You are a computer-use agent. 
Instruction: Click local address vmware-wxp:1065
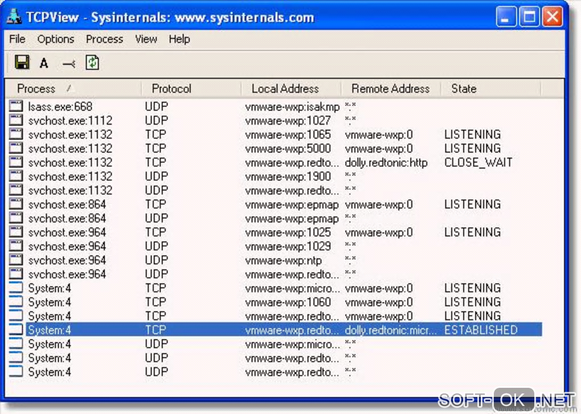tap(288, 134)
